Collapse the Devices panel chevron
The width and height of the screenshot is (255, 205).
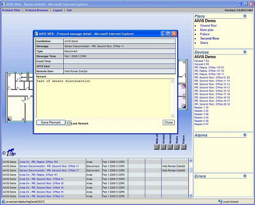(x=245, y=52)
